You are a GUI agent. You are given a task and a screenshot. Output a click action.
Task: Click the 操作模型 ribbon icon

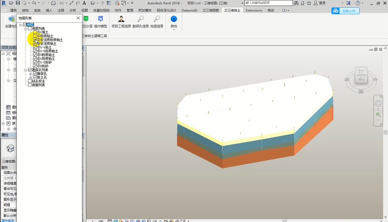point(100,19)
